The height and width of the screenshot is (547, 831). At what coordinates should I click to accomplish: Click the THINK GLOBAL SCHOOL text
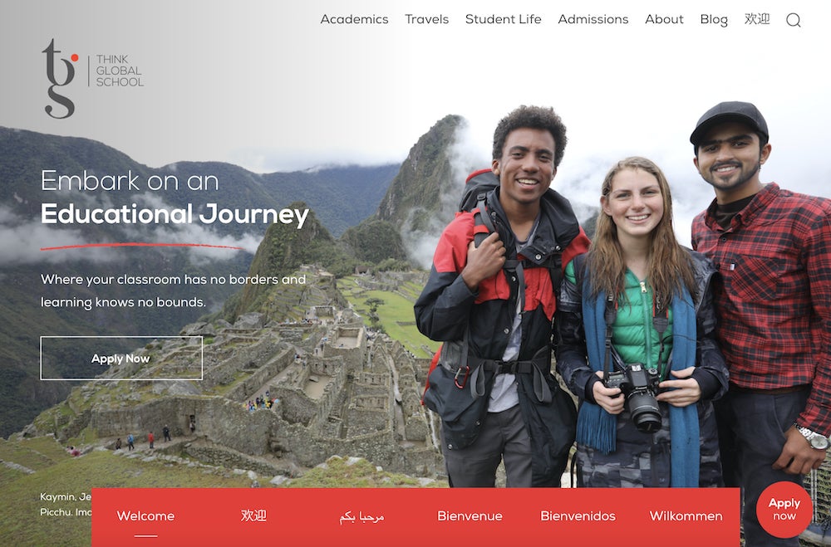pyautogui.click(x=119, y=71)
